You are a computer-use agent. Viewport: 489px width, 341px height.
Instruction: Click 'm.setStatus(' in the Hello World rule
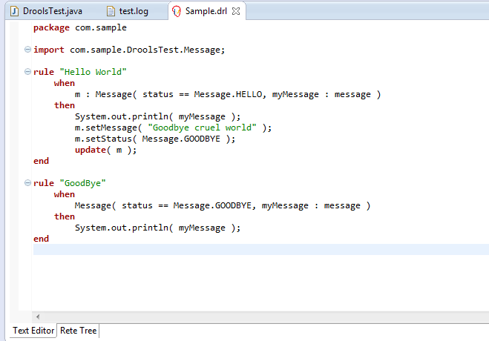coord(105,139)
